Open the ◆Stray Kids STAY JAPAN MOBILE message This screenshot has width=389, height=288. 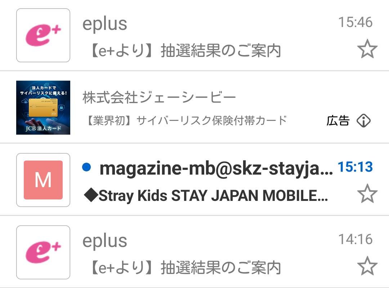pyautogui.click(x=205, y=196)
